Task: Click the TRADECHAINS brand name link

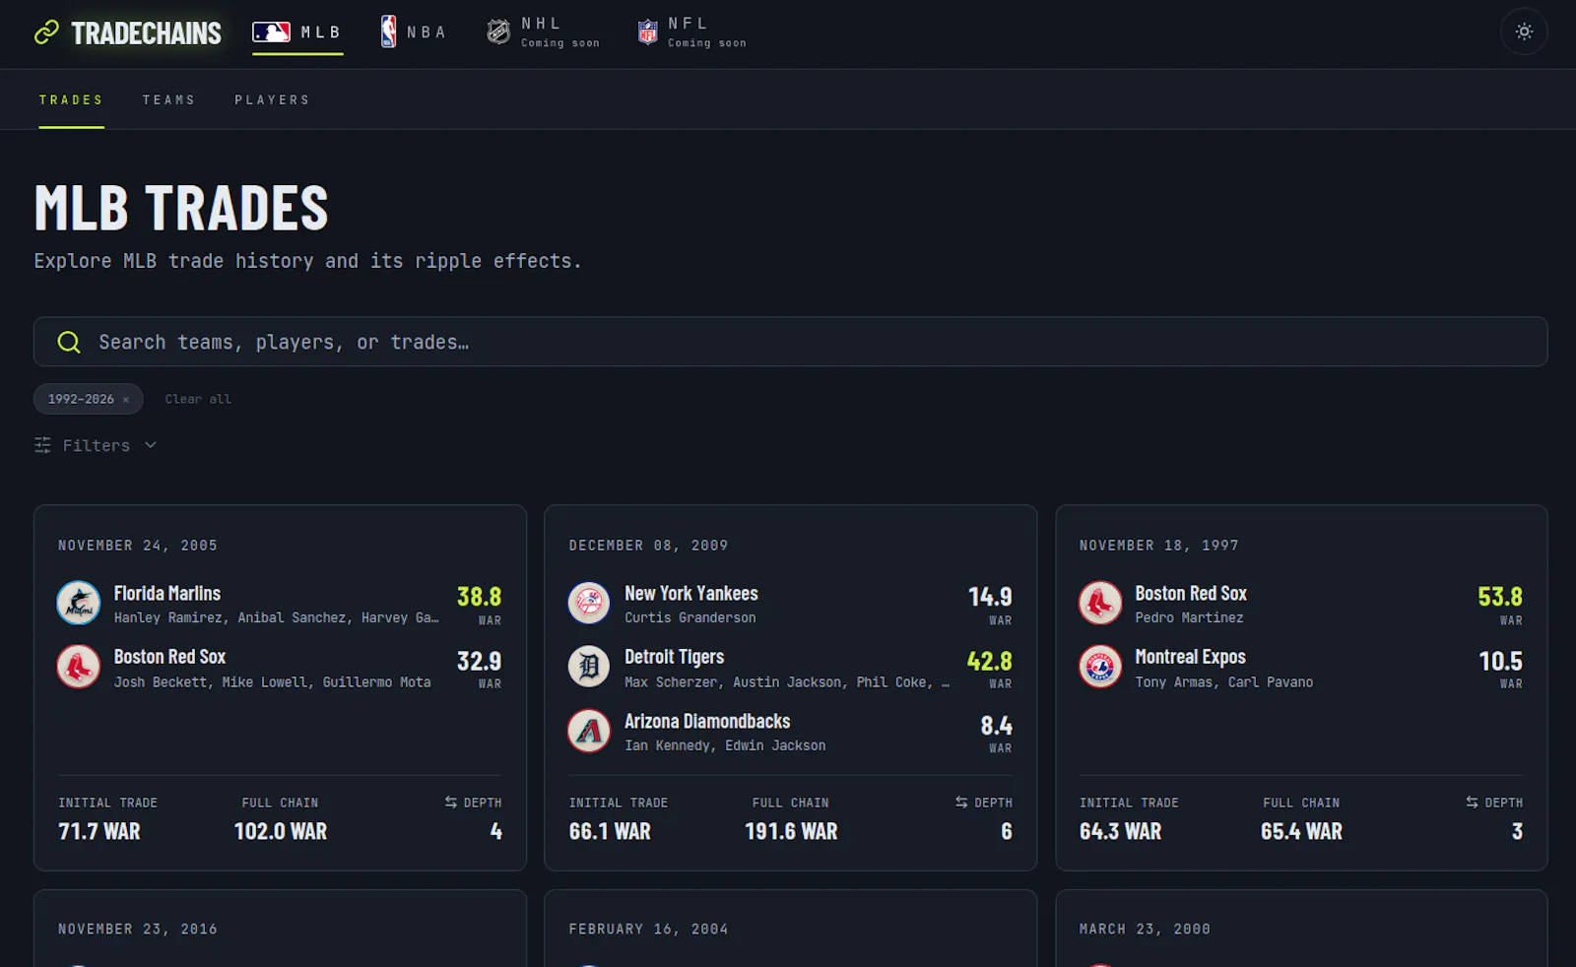Action: pyautogui.click(x=147, y=33)
